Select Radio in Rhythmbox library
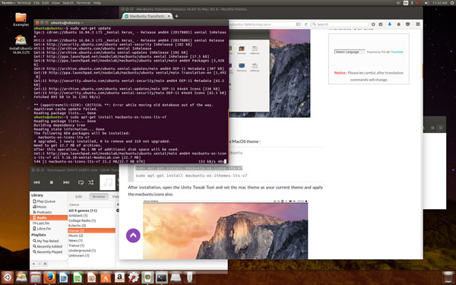The height and width of the screenshot is (285, 456). click(49, 218)
